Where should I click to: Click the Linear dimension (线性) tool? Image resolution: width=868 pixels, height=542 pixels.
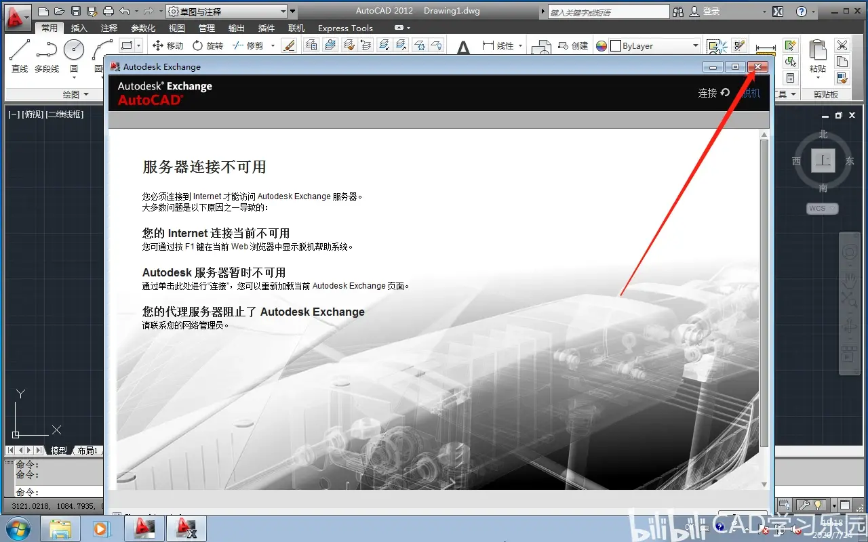pos(498,45)
